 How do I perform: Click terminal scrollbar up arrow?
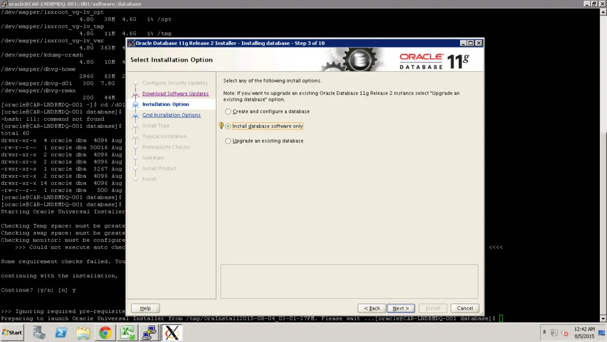click(603, 12)
